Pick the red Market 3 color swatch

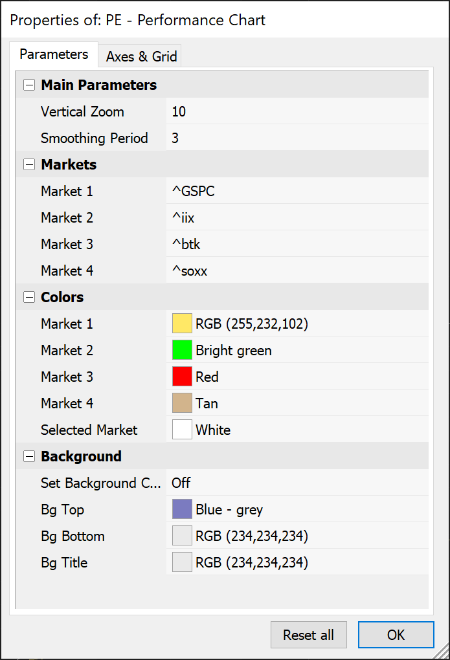coord(182,377)
